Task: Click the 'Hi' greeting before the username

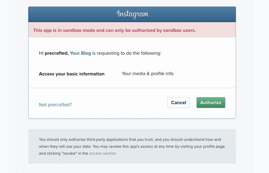Action: point(41,53)
